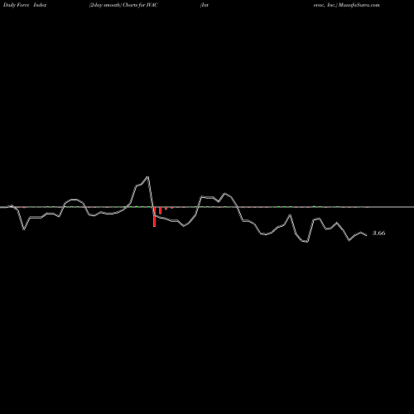Click the MunafaSutra.com label
The height and width of the screenshot is (414, 414).
point(359,5)
